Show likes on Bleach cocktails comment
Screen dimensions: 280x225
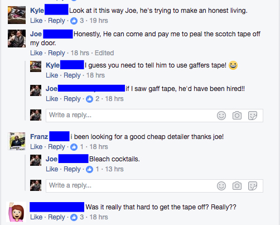click(x=92, y=169)
